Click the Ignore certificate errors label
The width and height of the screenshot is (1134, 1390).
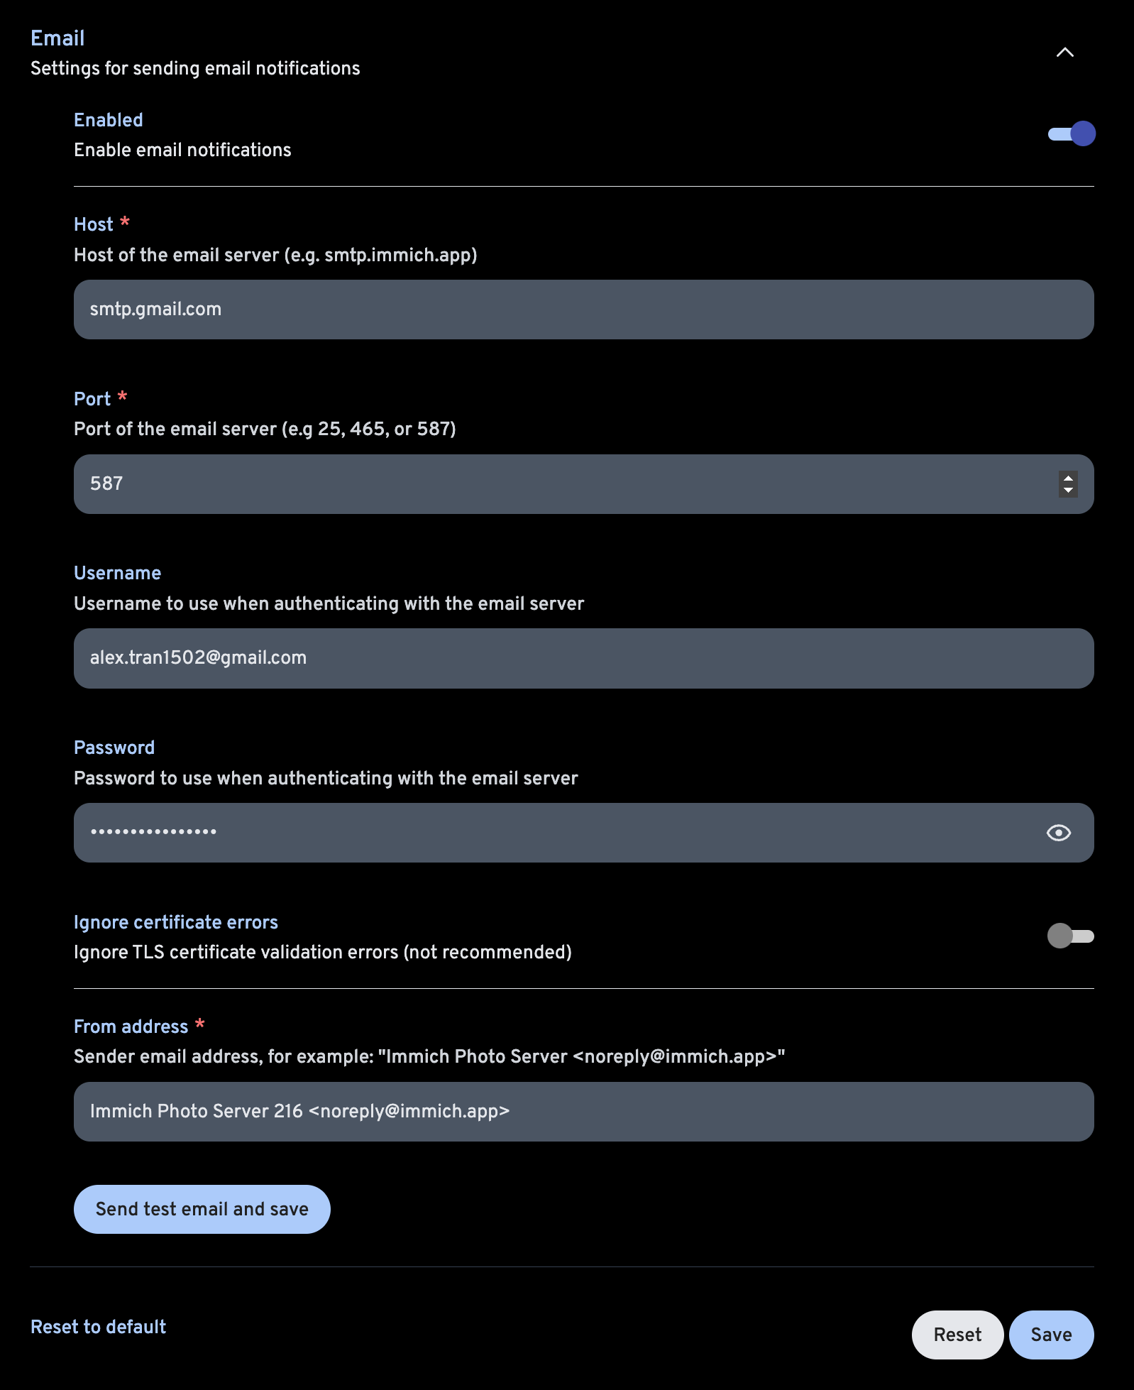click(x=176, y=922)
